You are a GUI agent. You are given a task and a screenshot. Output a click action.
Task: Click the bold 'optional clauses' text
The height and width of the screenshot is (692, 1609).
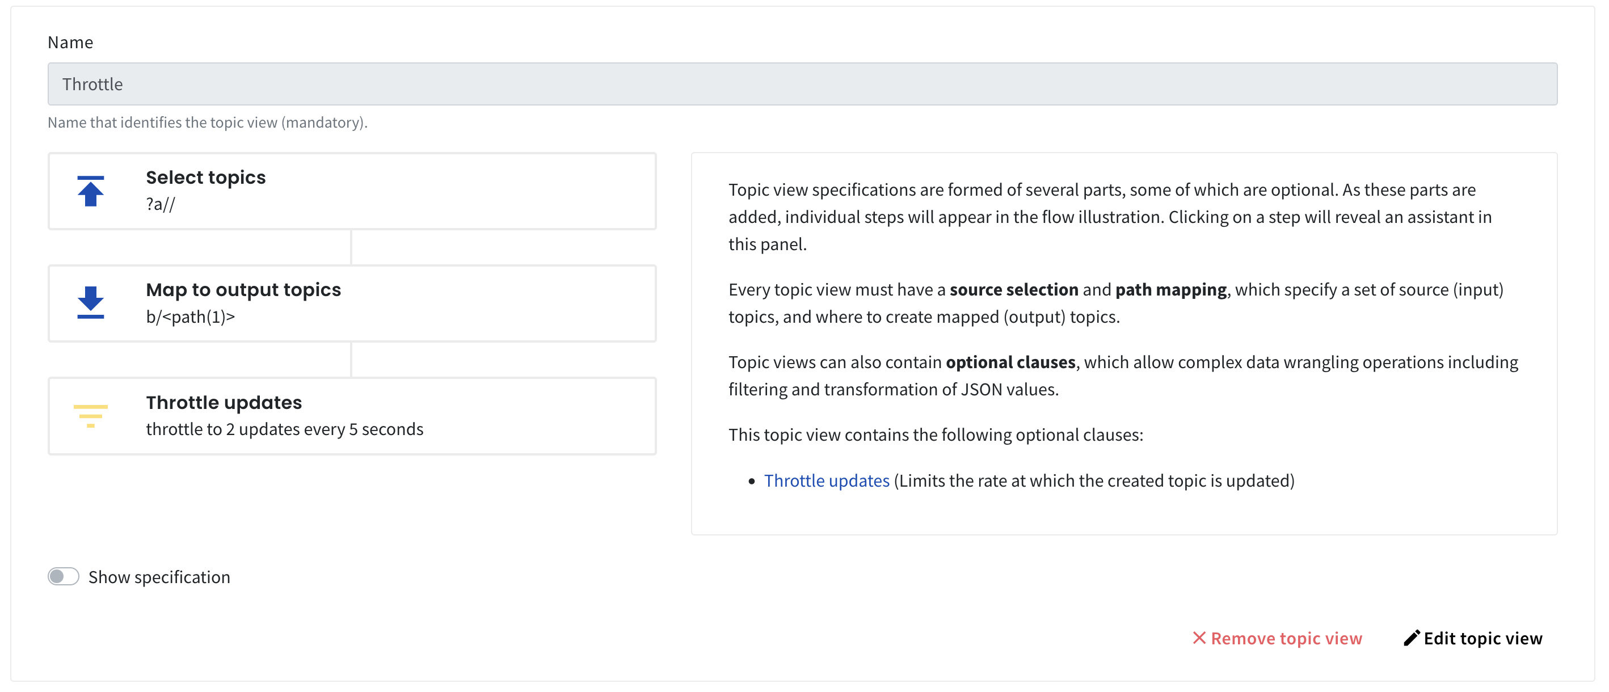coord(1010,362)
